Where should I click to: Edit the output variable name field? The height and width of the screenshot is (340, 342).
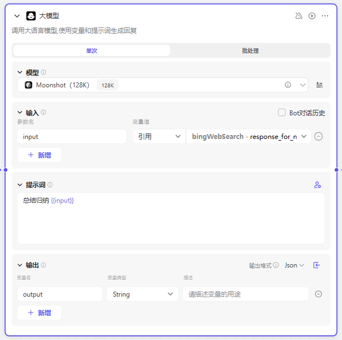pyautogui.click(x=60, y=294)
